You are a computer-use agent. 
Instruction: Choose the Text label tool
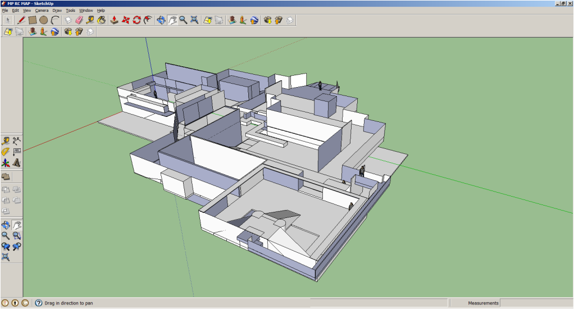(x=17, y=152)
